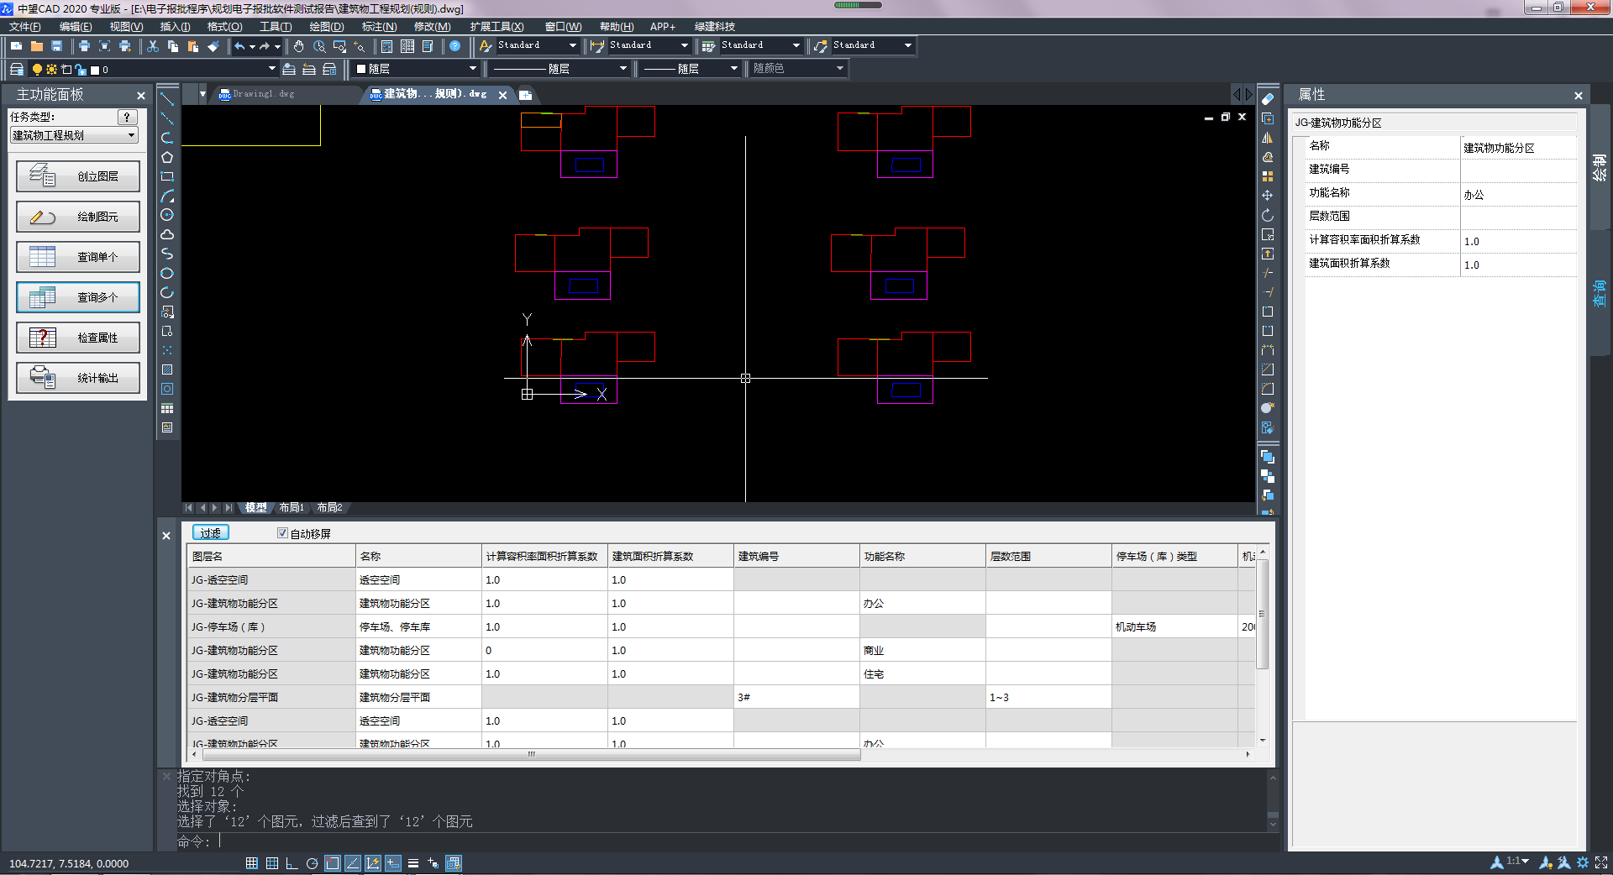Image resolution: width=1613 pixels, height=875 pixels.
Task: Click the Print icon in toolbar
Action: [84, 46]
